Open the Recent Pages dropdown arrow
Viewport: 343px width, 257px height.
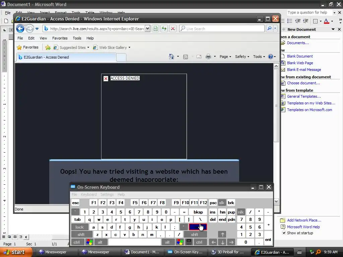pos(37,29)
